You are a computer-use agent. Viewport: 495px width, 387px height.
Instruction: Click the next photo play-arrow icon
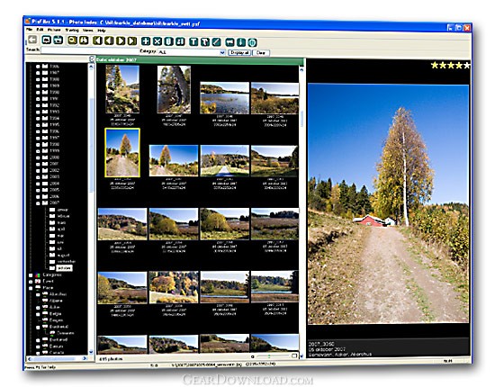tap(121, 40)
